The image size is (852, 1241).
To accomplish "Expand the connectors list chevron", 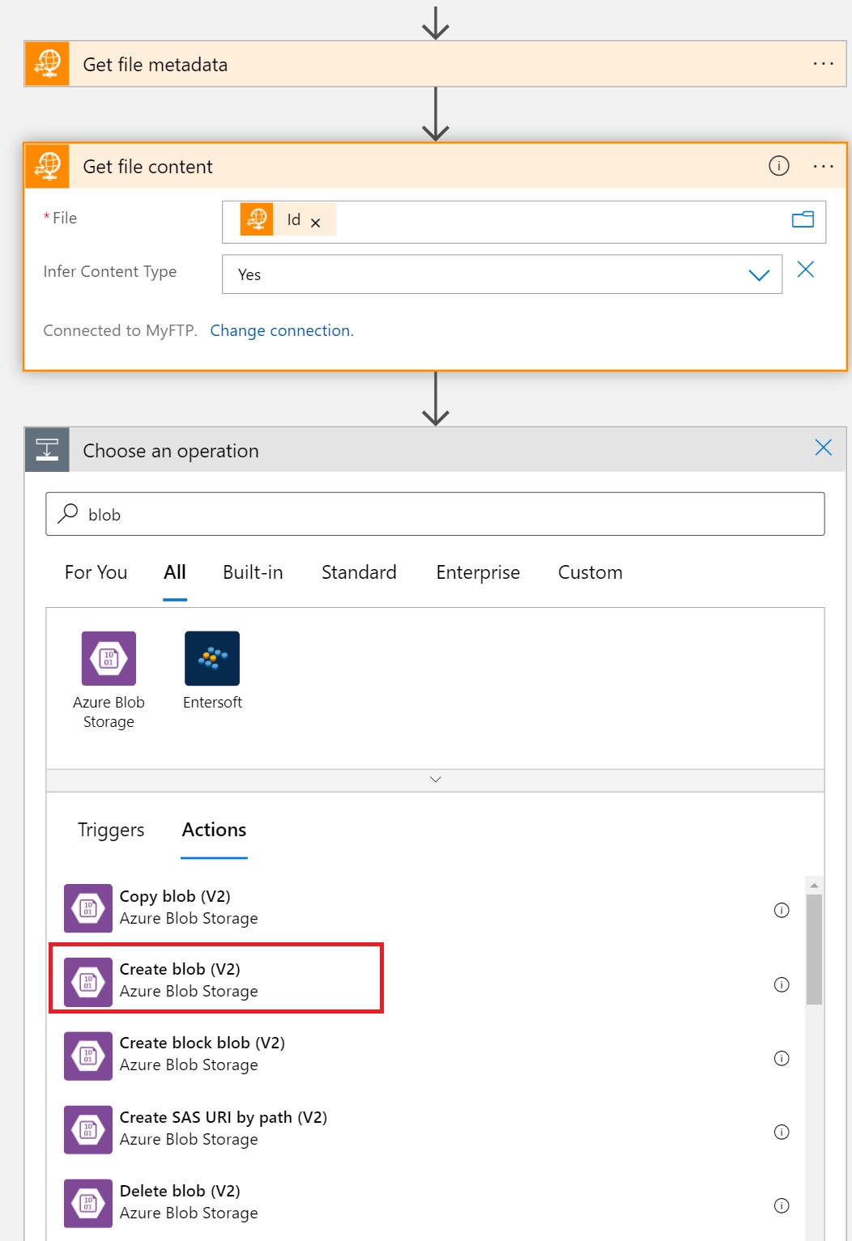I will click(x=435, y=780).
